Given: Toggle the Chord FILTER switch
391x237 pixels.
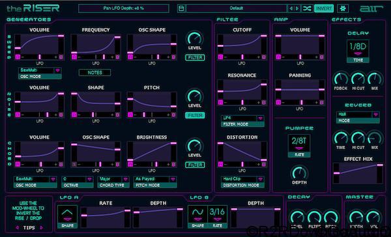Looking at the screenshot, I should [x=195, y=165].
